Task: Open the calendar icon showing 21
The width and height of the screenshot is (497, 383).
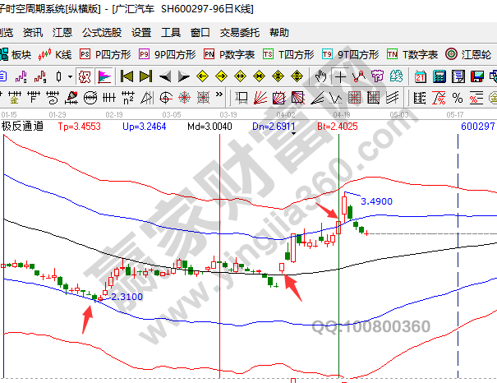Action: tap(421, 76)
